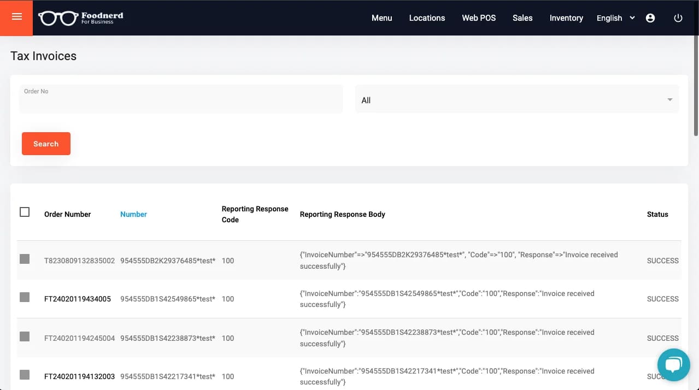Click response code 100 for order T8230809132835002

click(228, 261)
